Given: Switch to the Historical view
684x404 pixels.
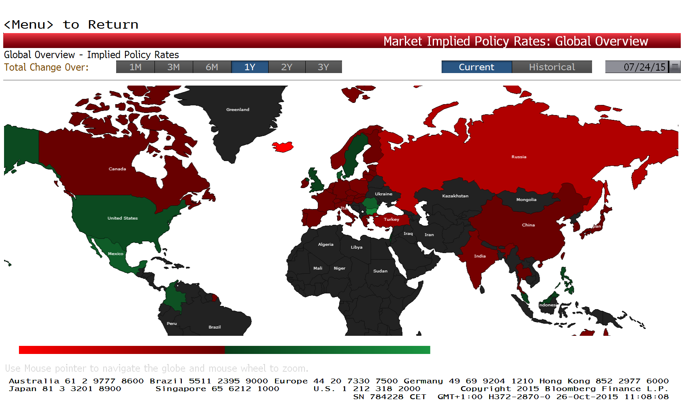Looking at the screenshot, I should tap(552, 67).
